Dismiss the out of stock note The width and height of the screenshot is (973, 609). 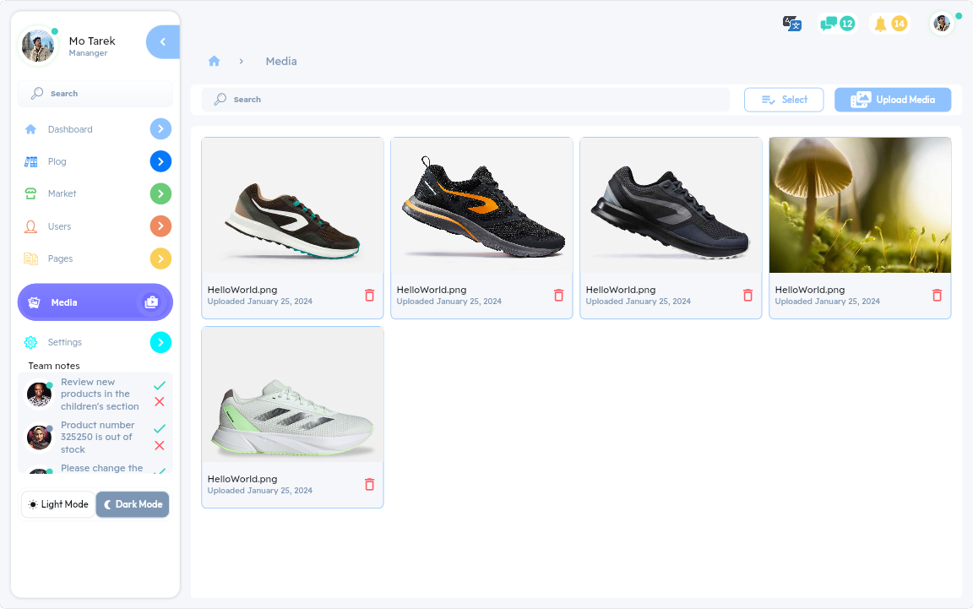click(160, 445)
